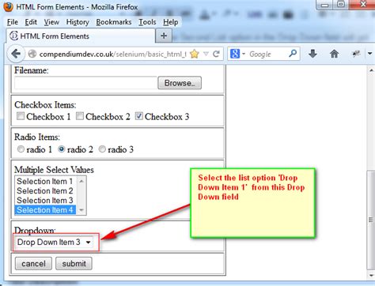
Task: Open the File menu
Action: (13, 22)
